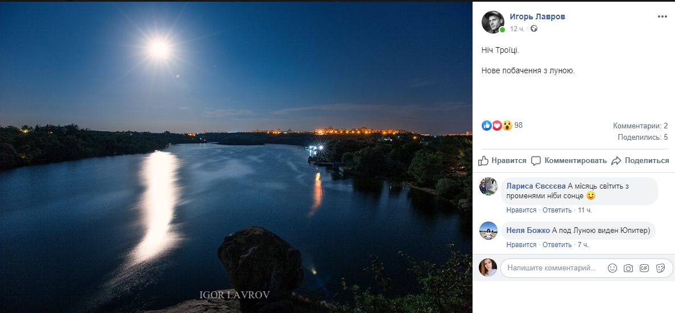The image size is (675, 313).
Task: Open the sticker picker in comment box
Action: point(660,268)
